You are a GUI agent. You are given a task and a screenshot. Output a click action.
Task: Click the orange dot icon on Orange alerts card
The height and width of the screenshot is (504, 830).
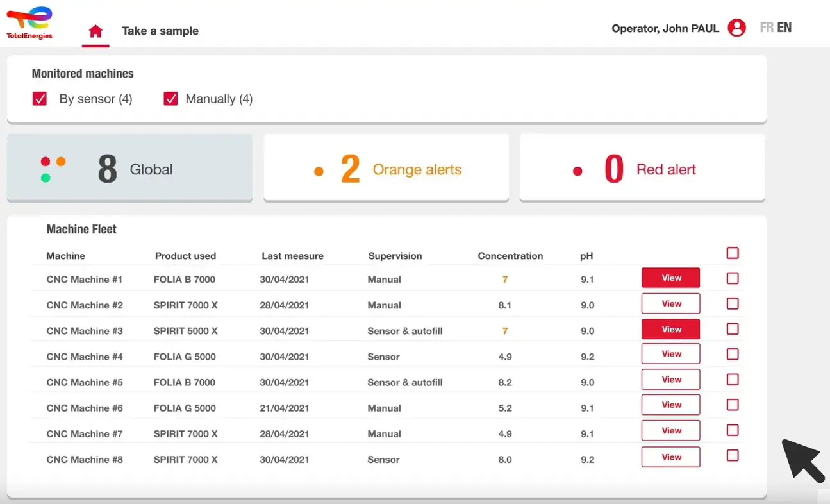coord(319,170)
